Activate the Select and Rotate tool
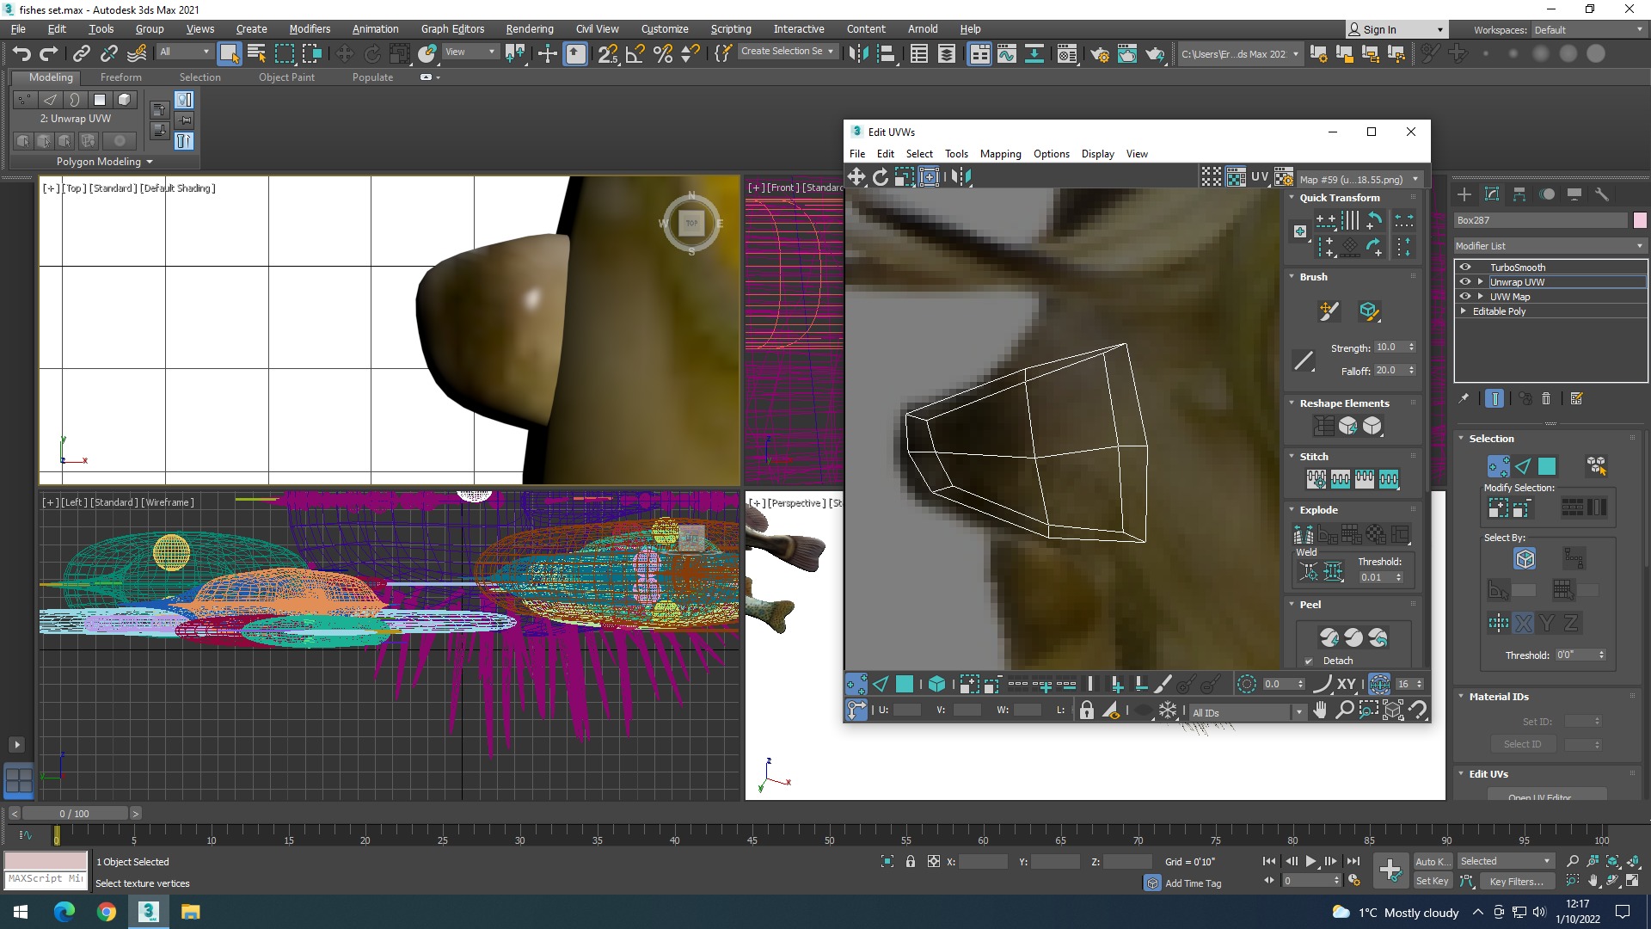This screenshot has width=1651, height=929. (372, 53)
